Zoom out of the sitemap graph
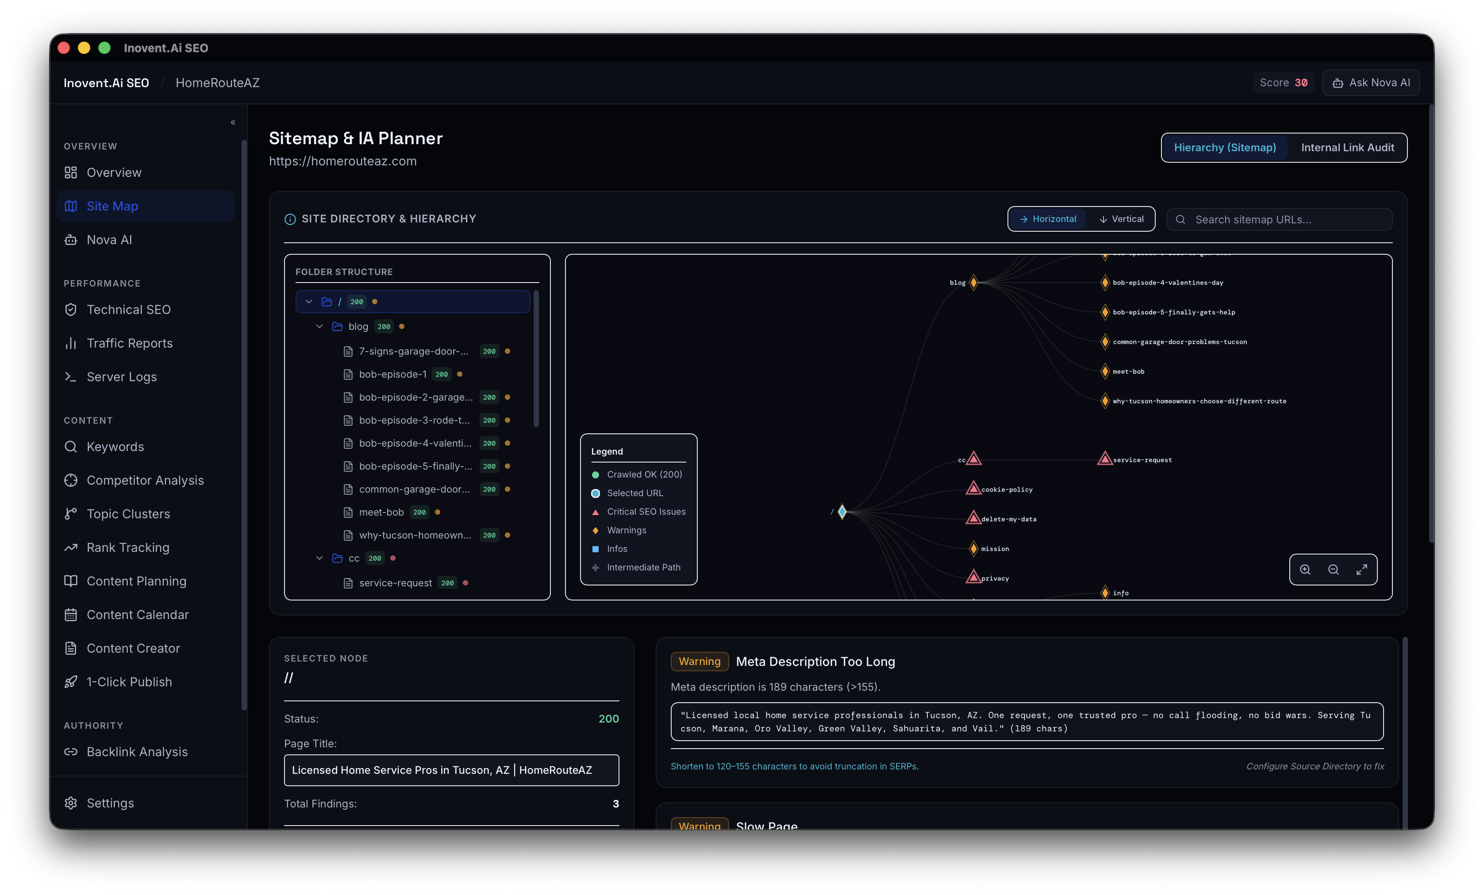Viewport: 1484px width, 895px height. pos(1333,570)
